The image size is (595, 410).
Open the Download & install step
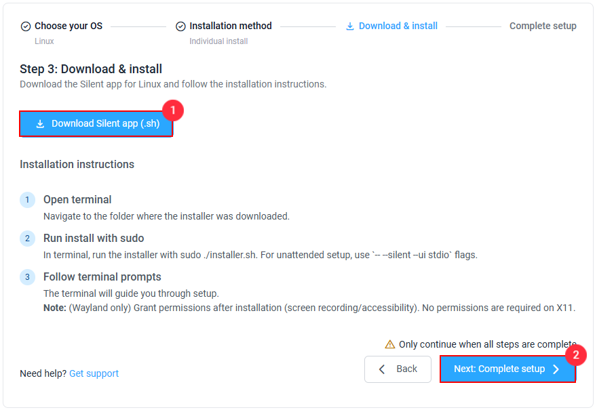[x=398, y=26]
